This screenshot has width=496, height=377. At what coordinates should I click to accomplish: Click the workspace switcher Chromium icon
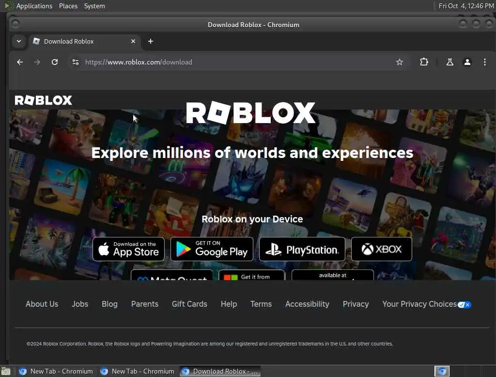[x=442, y=371]
